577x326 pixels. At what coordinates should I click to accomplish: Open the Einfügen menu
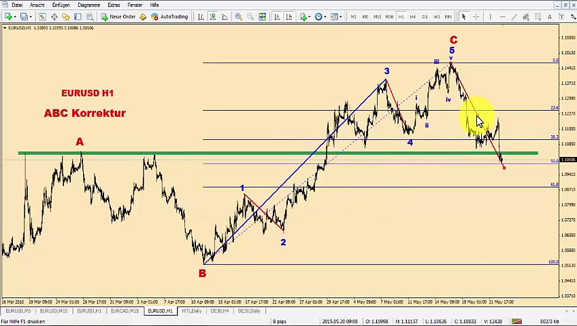(61, 5)
